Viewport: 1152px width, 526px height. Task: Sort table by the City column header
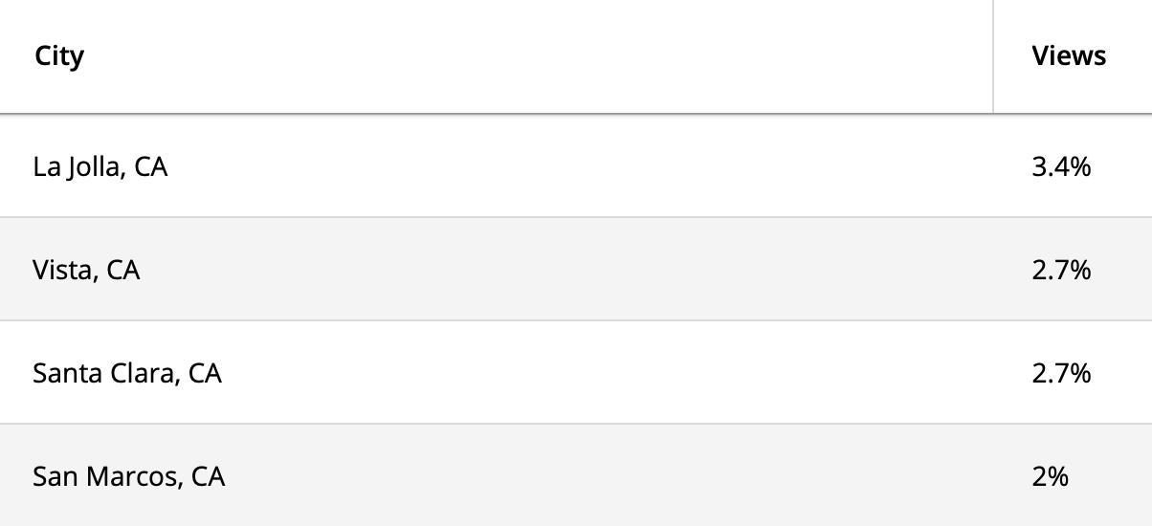pyautogui.click(x=59, y=55)
